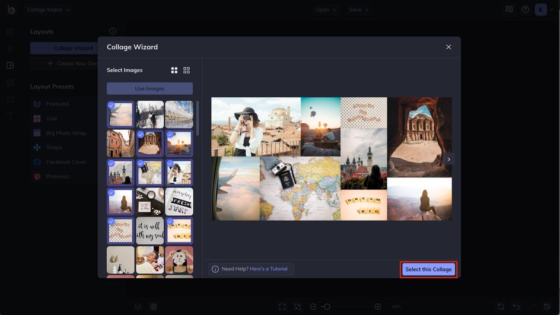
Task: Deselect the airplane wing clouds thumbnail
Action: point(120,114)
